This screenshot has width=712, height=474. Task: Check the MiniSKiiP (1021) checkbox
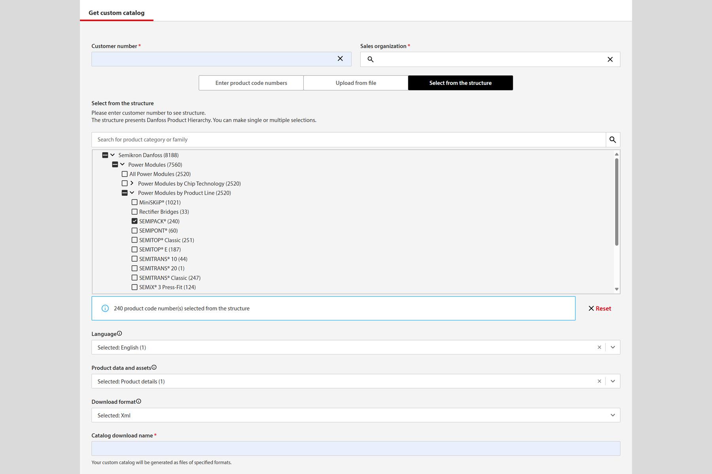(134, 202)
